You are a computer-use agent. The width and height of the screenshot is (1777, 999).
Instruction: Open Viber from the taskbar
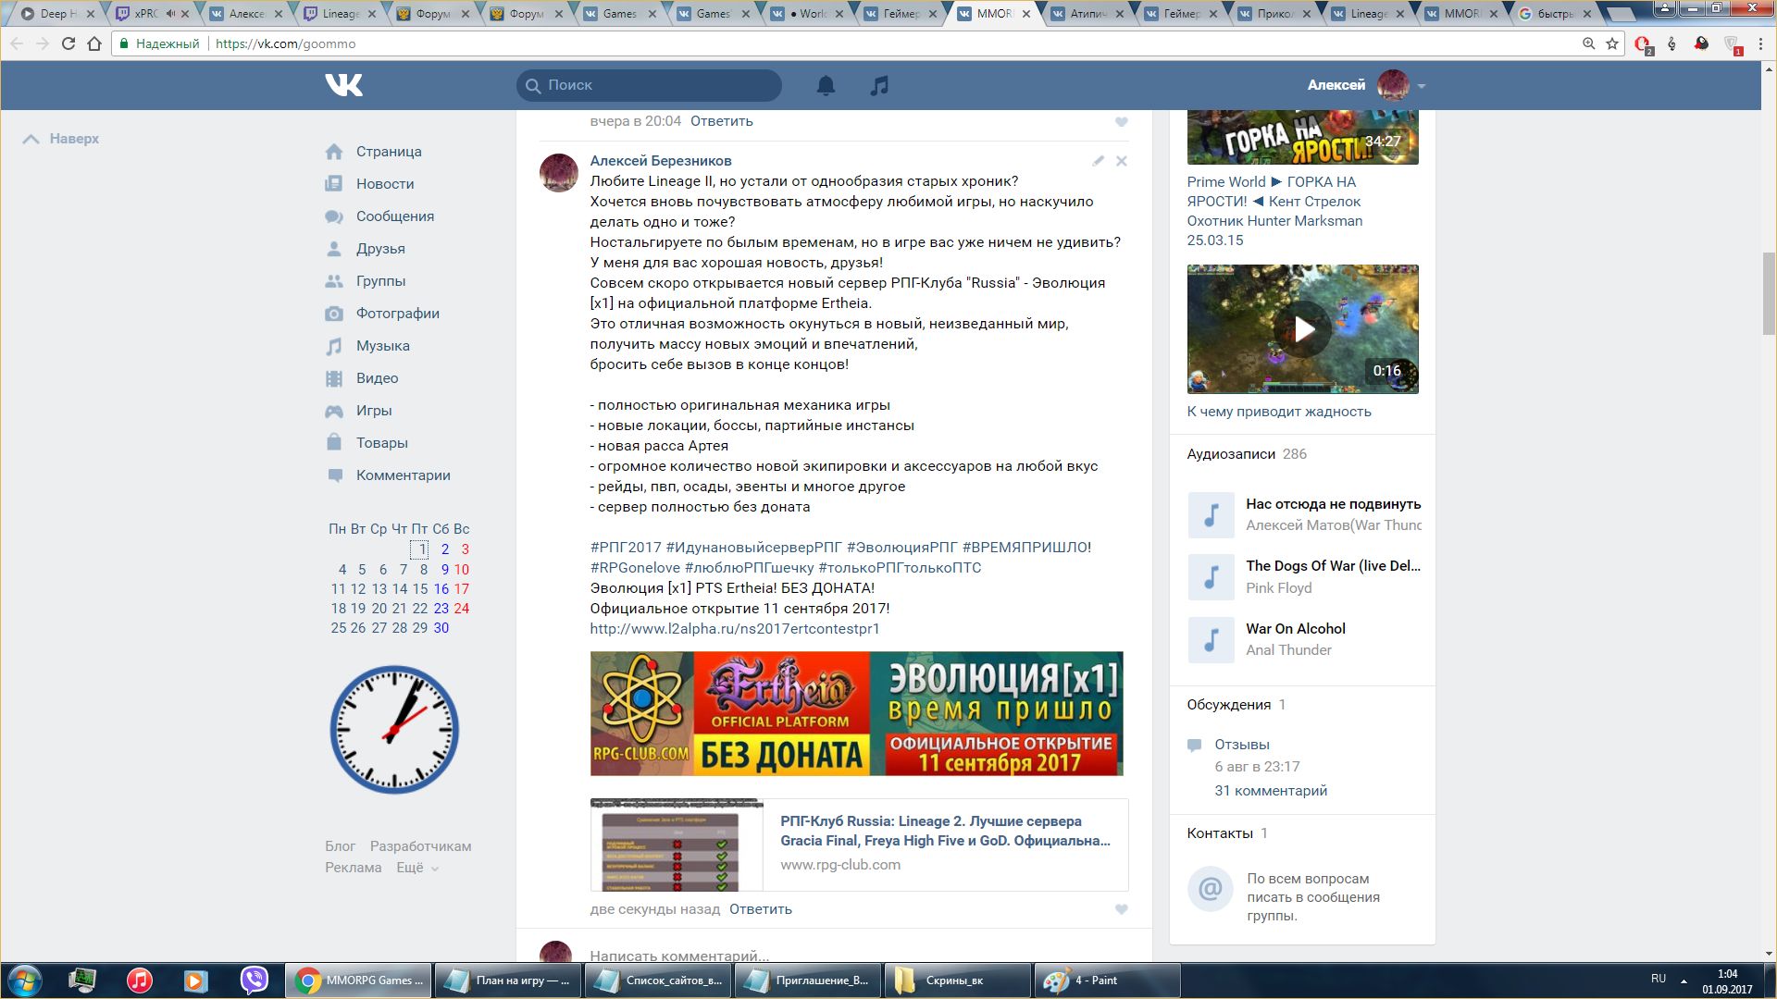point(254,980)
